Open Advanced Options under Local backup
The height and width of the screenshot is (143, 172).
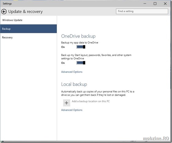click(x=72, y=110)
